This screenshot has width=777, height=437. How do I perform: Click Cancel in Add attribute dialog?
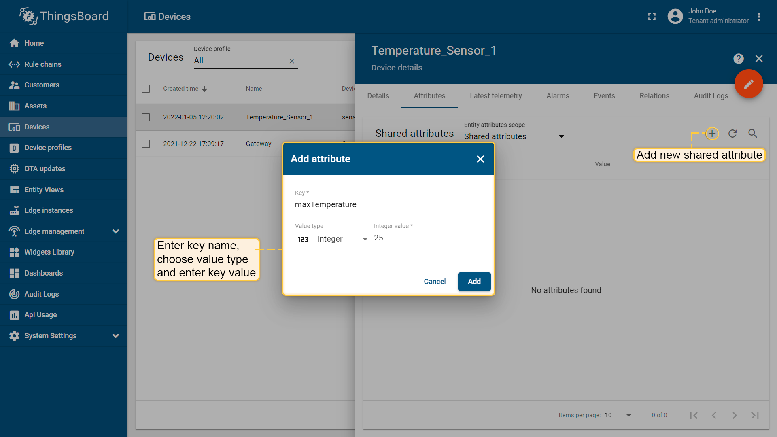[x=435, y=282]
